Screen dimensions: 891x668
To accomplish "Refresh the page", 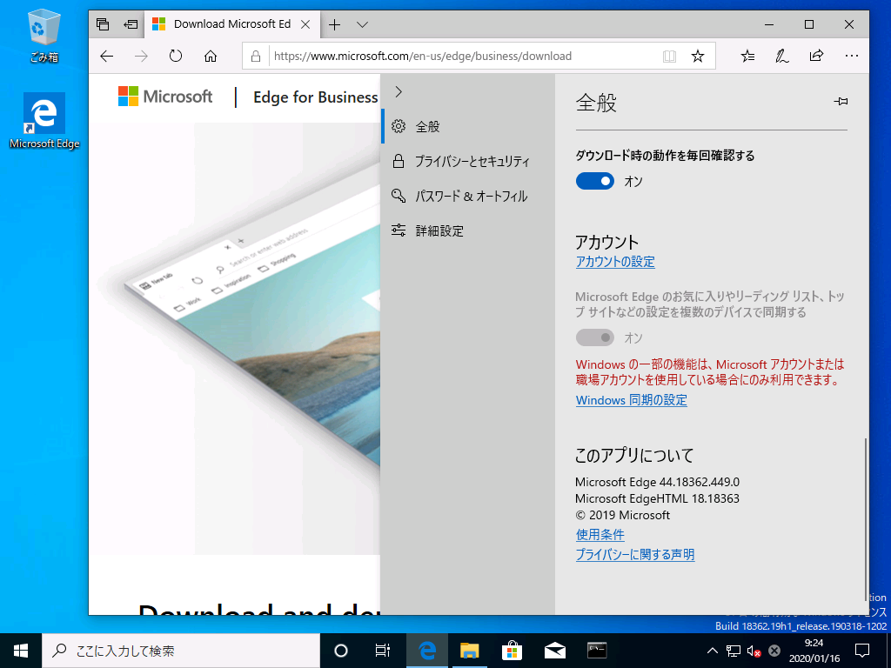I will (176, 56).
